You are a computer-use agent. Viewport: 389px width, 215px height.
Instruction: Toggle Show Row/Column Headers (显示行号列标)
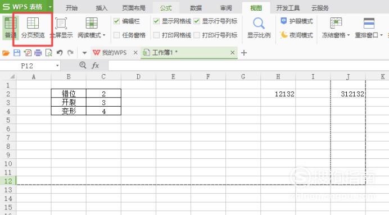[197, 21]
